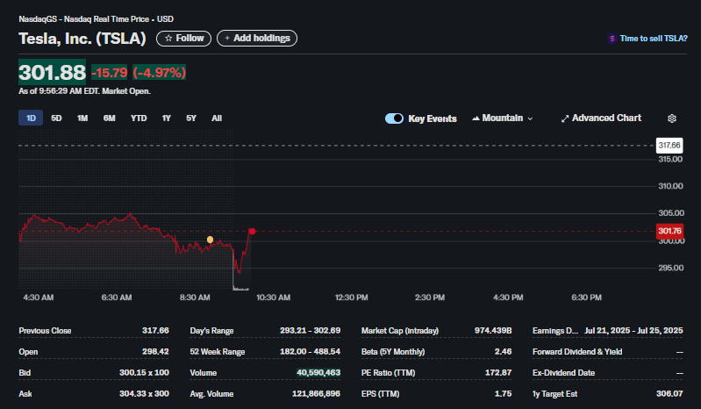Click the current price 301.88

coord(52,72)
